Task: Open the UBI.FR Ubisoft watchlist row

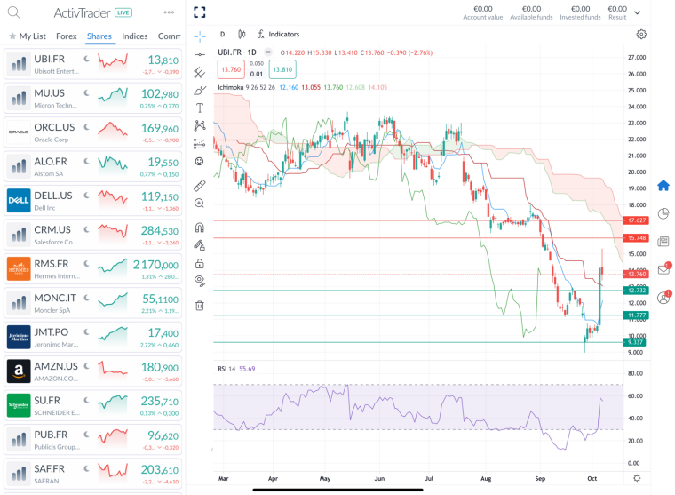Action: pyautogui.click(x=92, y=64)
